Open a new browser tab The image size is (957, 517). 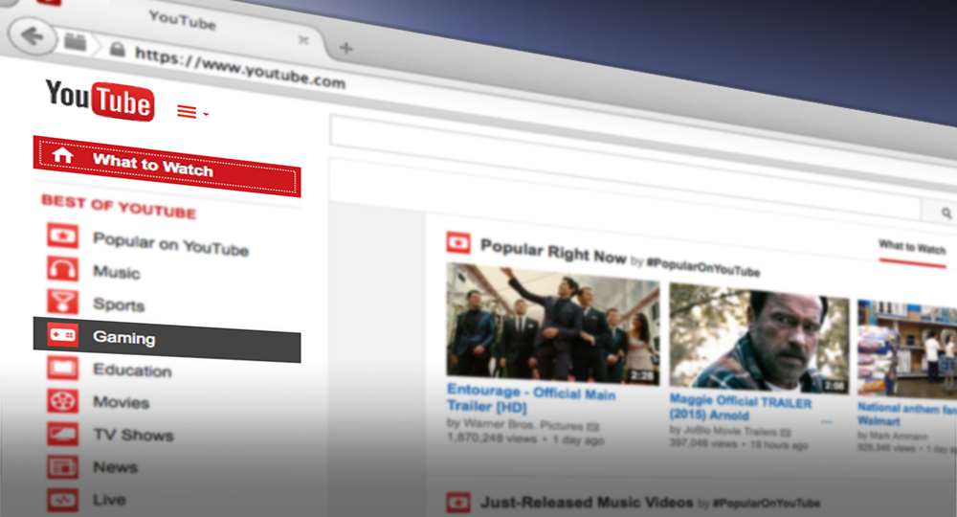coord(346,48)
